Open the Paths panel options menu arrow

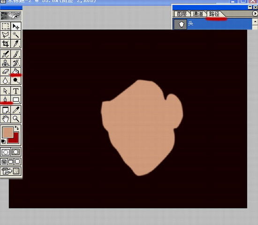[x=255, y=14]
